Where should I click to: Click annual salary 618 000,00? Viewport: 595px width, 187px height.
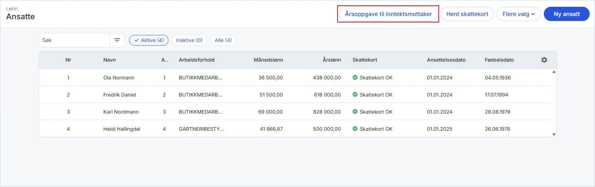328,95
